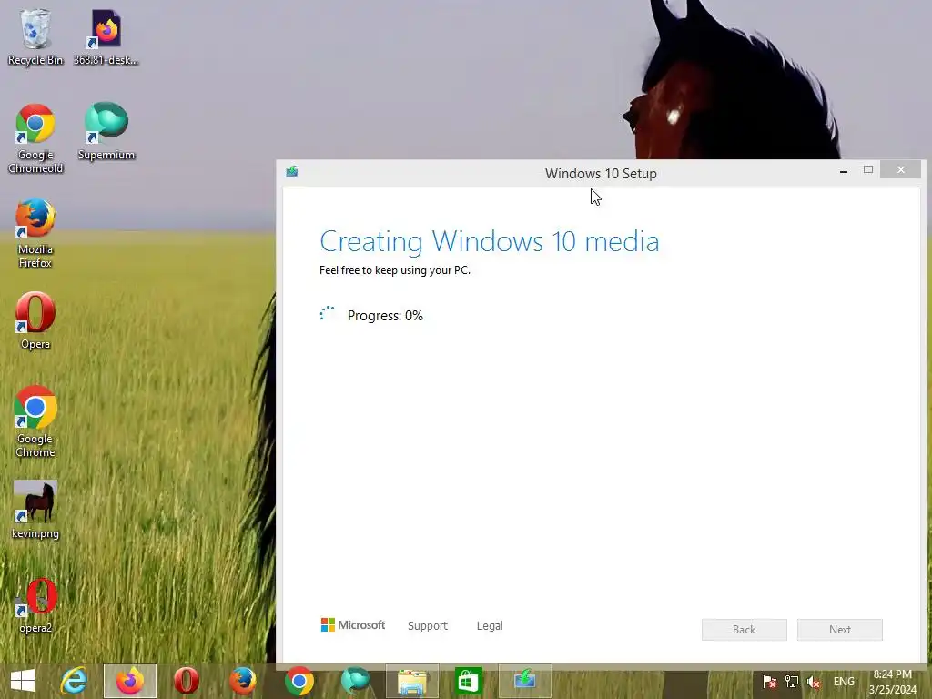Click the muted volume tray icon
The height and width of the screenshot is (699, 932).
click(x=813, y=682)
